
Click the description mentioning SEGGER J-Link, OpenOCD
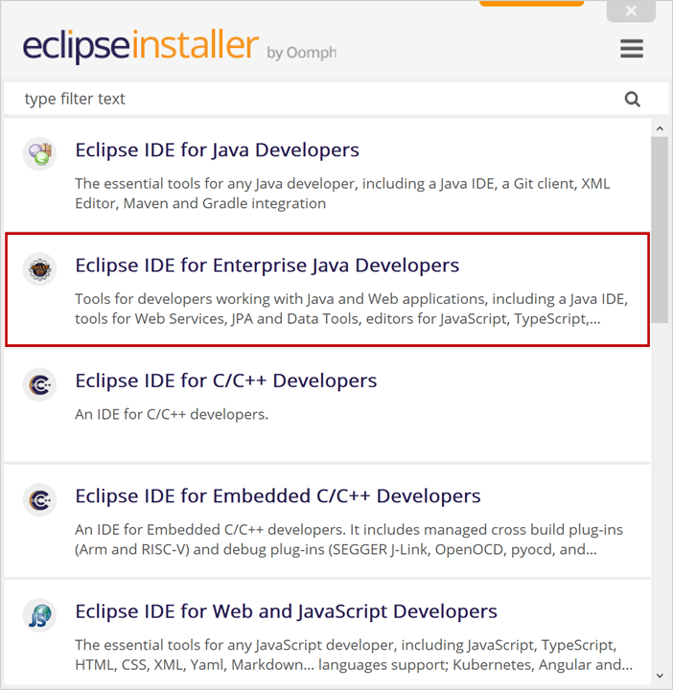[349, 539]
